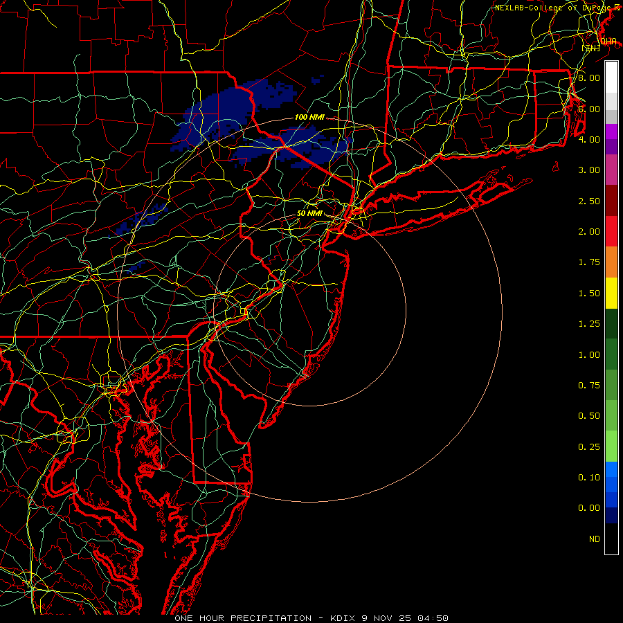Select the 1.00 legend value
Viewport: 623px width, 623px height.
589,355
